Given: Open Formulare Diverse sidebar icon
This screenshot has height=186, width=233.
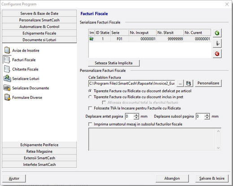Looking at the screenshot, I should 7,97.
